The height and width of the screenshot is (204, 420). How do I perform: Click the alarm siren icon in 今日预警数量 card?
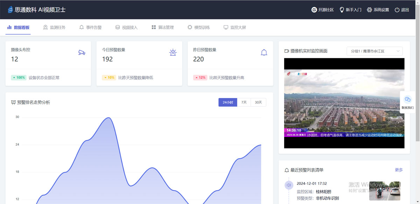(173, 52)
